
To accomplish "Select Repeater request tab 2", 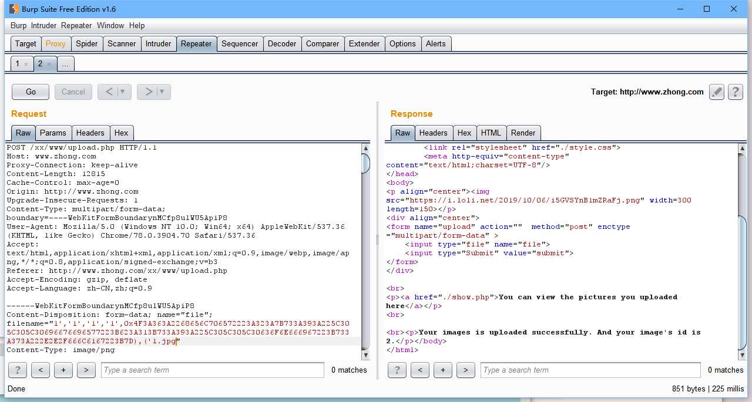I will [40, 63].
